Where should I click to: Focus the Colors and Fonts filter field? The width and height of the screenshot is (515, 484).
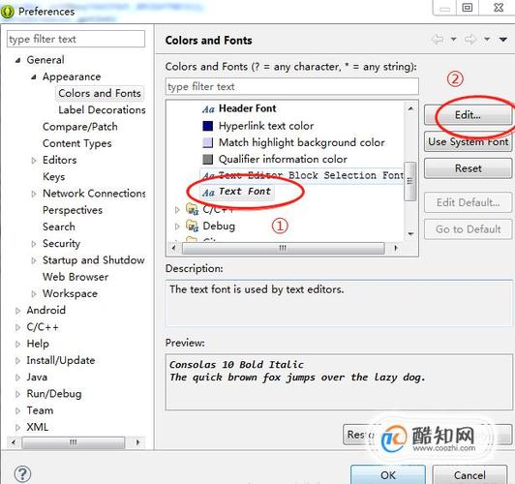[292, 87]
